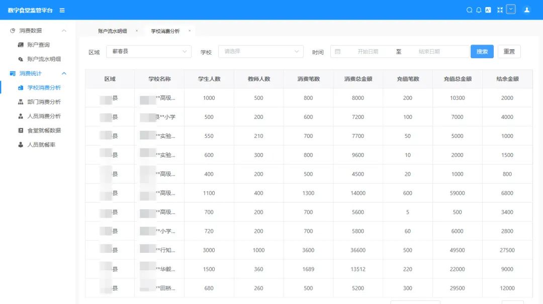This screenshot has height=304, width=543.
Task: Select 部门消费分析 in the sidebar
Action: click(x=44, y=102)
